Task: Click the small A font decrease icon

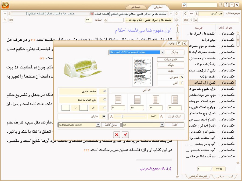Action: 111,117
